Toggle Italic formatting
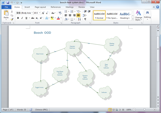 click(x=22, y=18)
